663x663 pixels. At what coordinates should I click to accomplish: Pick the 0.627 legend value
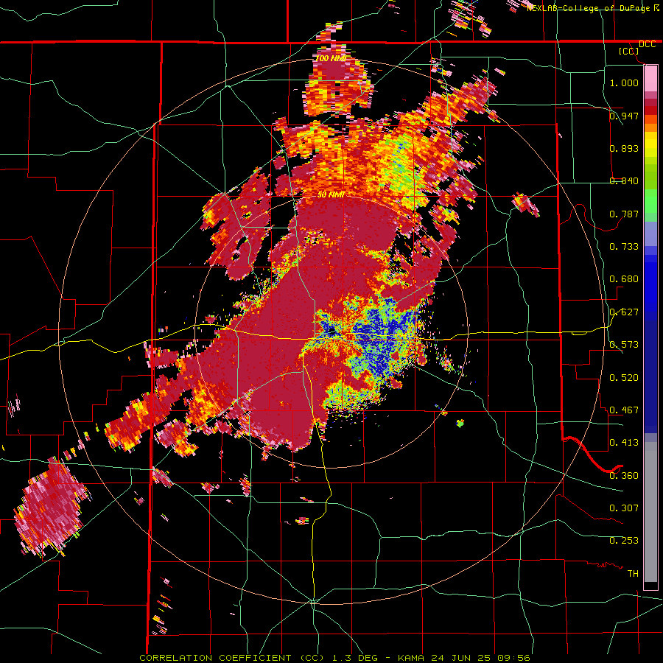coord(624,312)
